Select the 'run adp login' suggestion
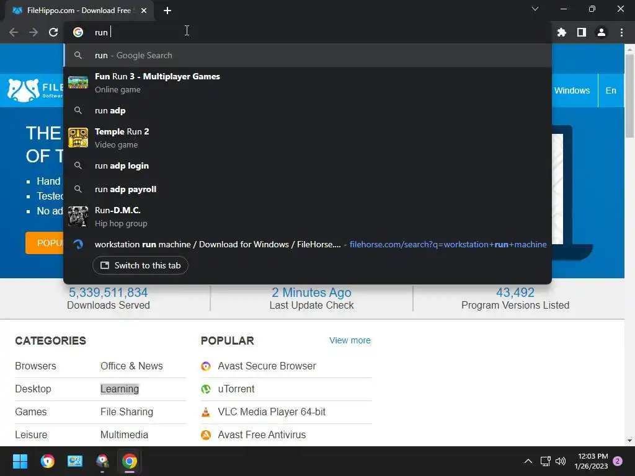 (308, 165)
